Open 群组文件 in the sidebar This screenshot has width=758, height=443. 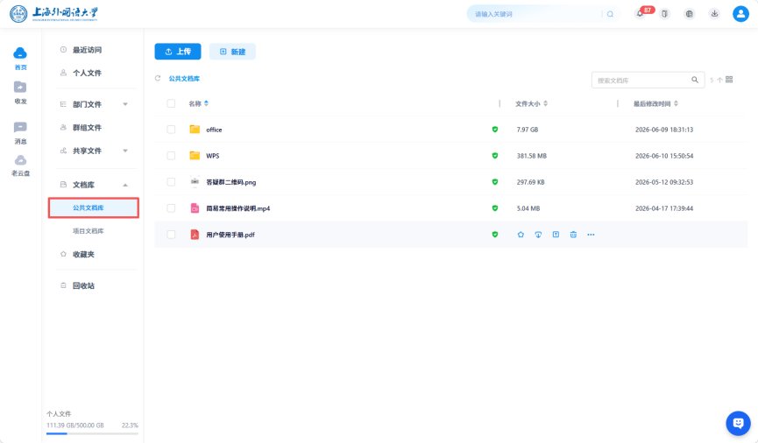(x=87, y=128)
